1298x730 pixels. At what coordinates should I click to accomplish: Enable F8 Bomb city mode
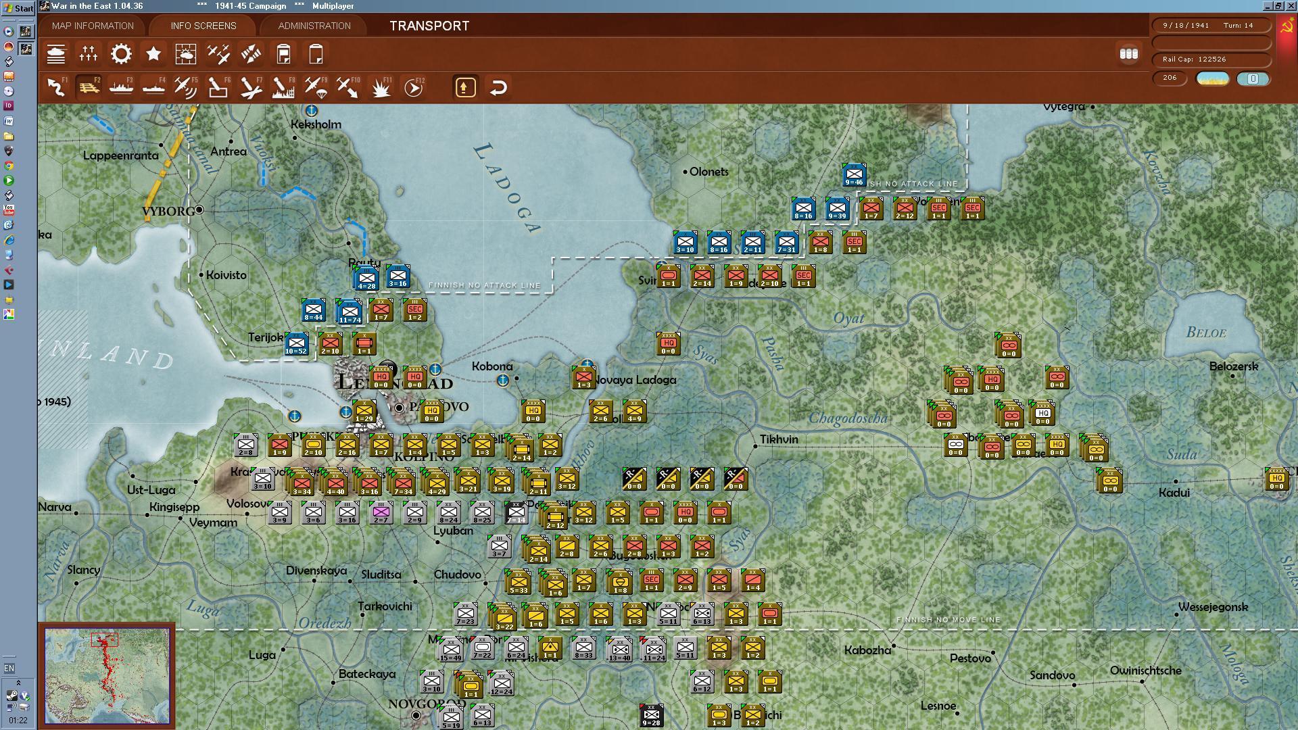283,87
